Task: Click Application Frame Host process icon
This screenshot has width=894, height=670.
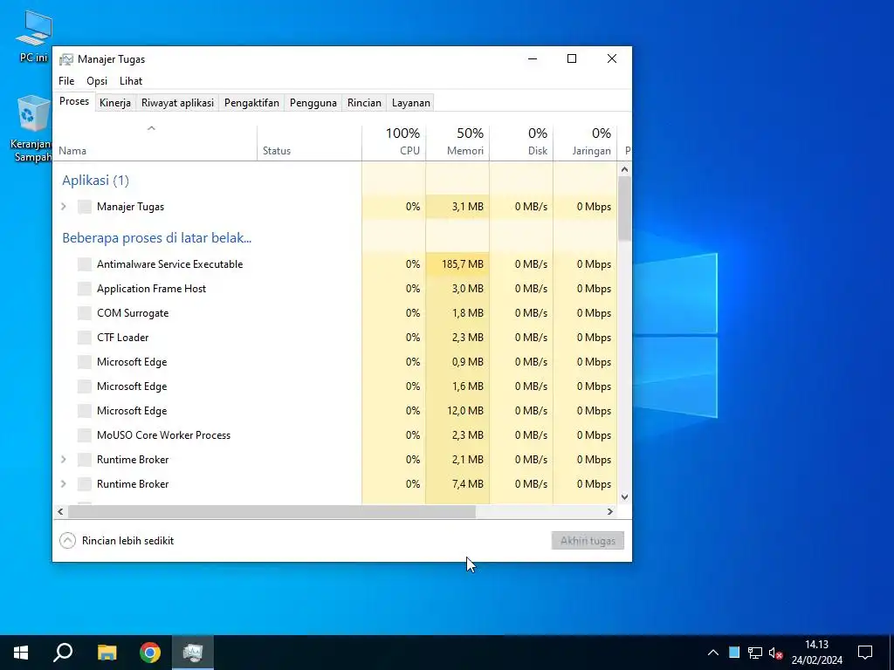Action: pos(85,289)
